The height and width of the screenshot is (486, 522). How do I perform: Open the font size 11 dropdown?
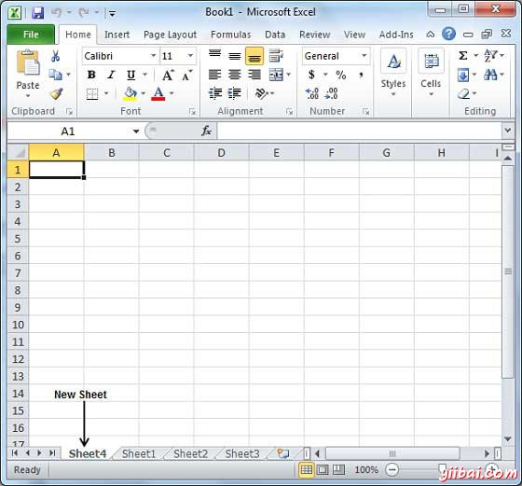[x=190, y=55]
